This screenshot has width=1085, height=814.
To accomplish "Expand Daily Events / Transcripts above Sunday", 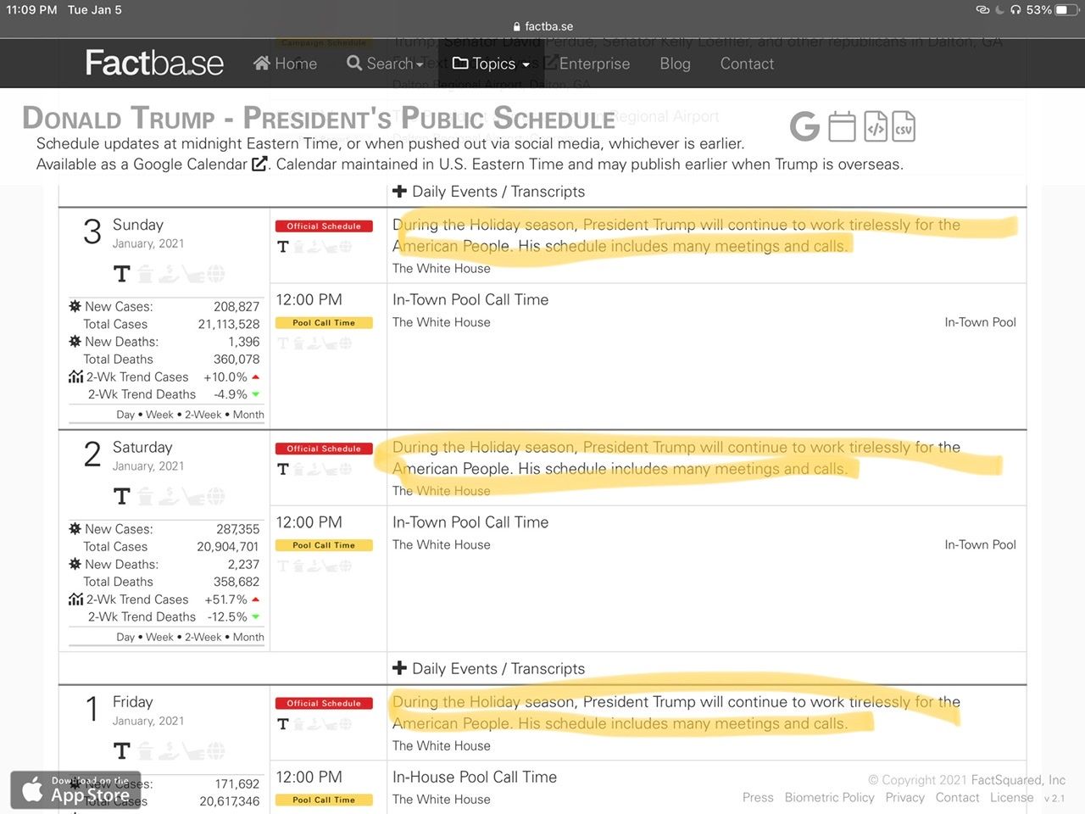I will tap(488, 192).
